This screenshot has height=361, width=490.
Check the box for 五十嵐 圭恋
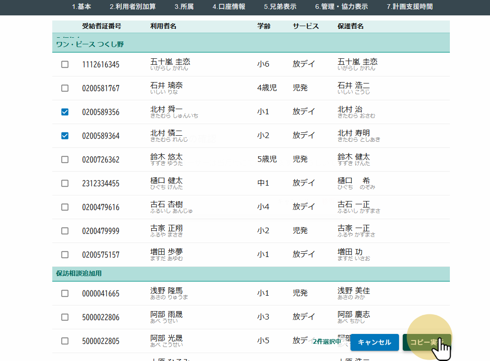click(x=65, y=64)
